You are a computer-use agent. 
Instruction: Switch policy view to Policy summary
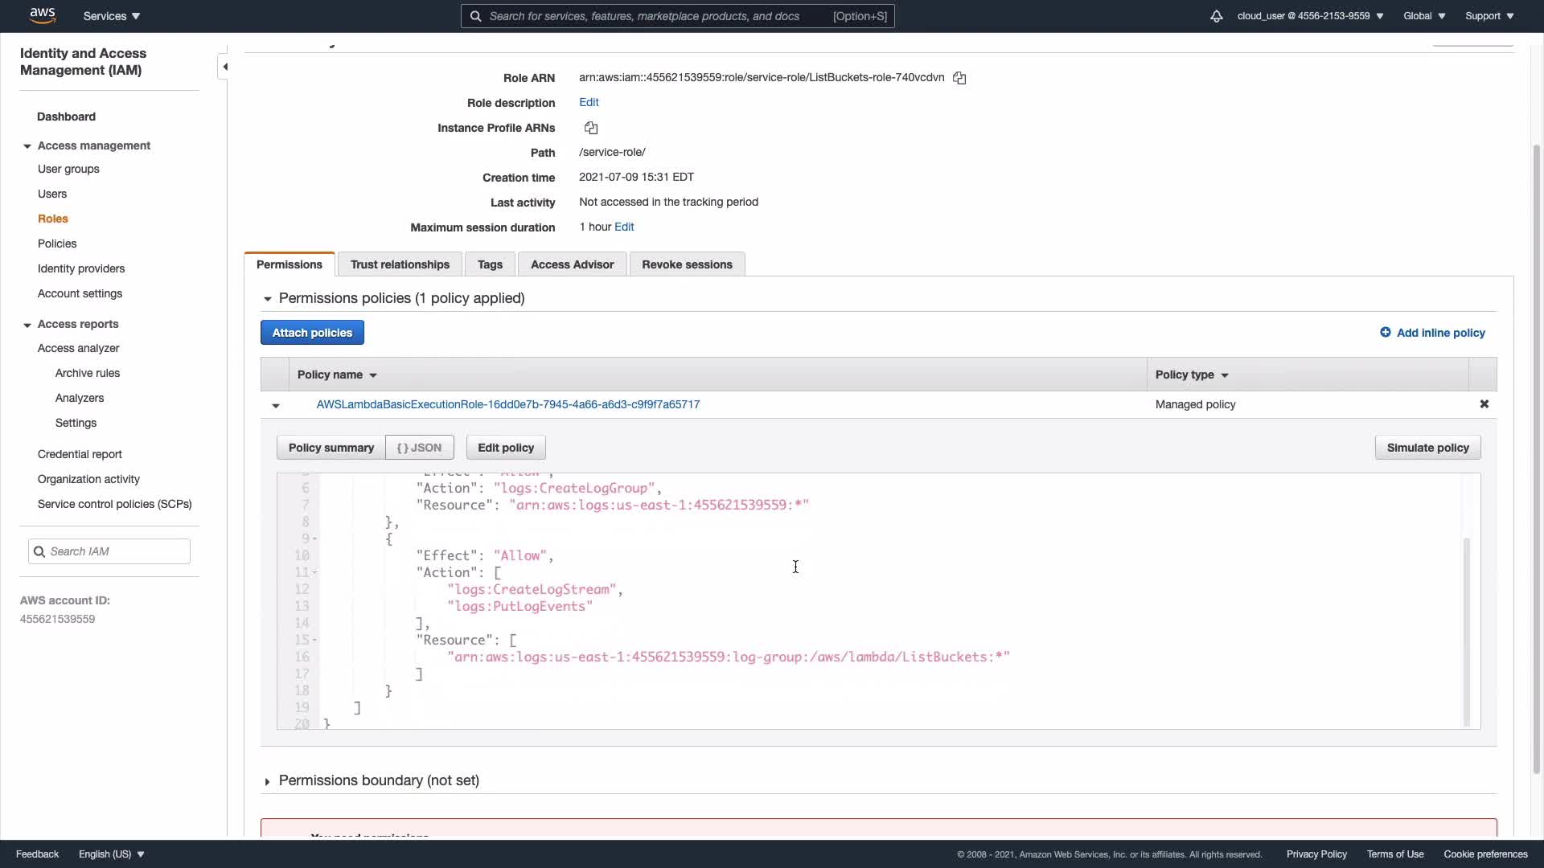[331, 448]
